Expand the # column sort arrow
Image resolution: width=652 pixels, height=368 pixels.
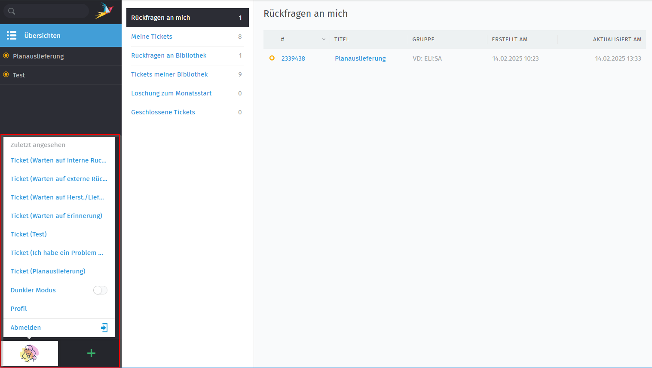324,40
